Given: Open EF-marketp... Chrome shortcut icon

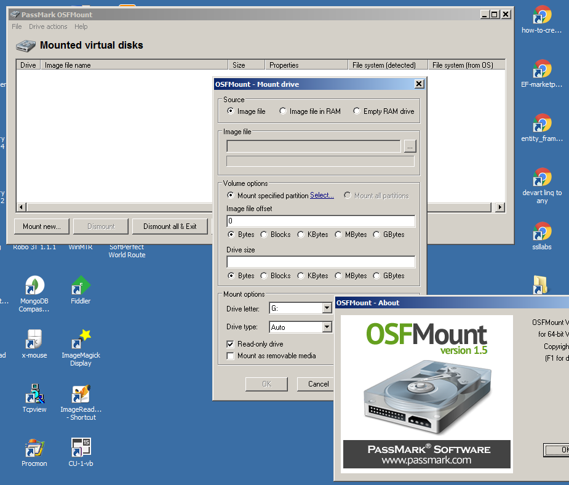Looking at the screenshot, I should pyautogui.click(x=542, y=69).
